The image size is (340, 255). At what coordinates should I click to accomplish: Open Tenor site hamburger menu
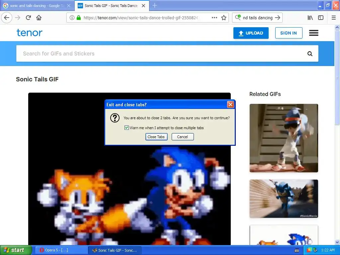click(313, 33)
